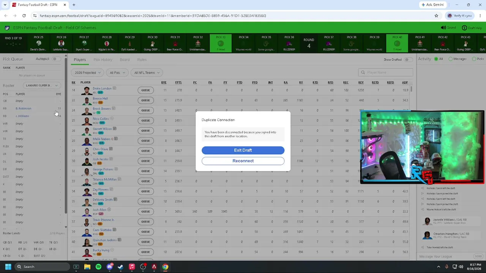
Task: Switch to the Pick History tab
Action: pos(103,60)
